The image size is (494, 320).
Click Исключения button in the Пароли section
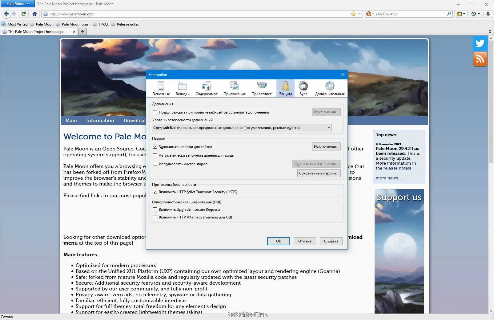point(326,146)
